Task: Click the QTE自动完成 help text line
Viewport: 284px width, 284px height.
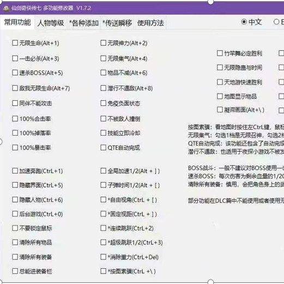Action: 236,143
